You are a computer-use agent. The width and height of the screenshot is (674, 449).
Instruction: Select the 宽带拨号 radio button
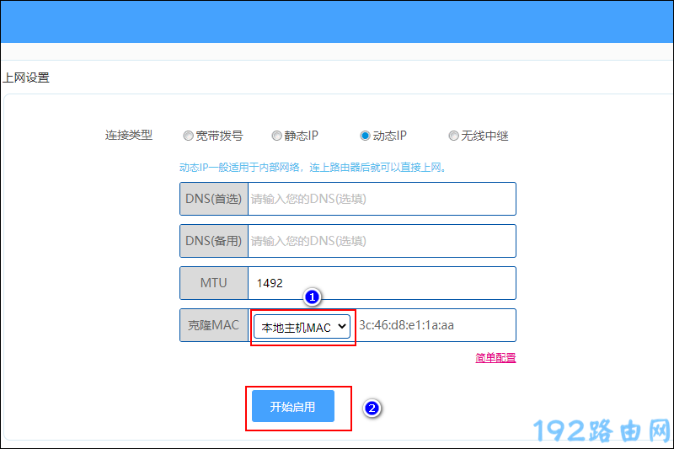click(x=188, y=136)
